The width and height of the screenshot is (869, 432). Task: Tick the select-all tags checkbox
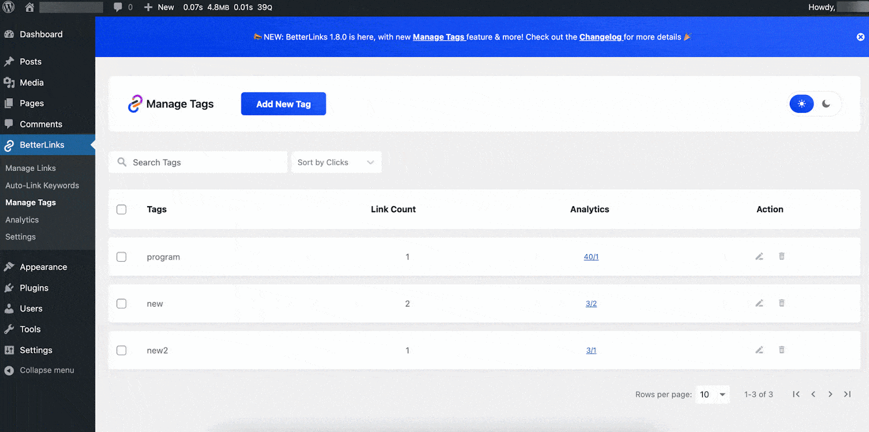(122, 209)
